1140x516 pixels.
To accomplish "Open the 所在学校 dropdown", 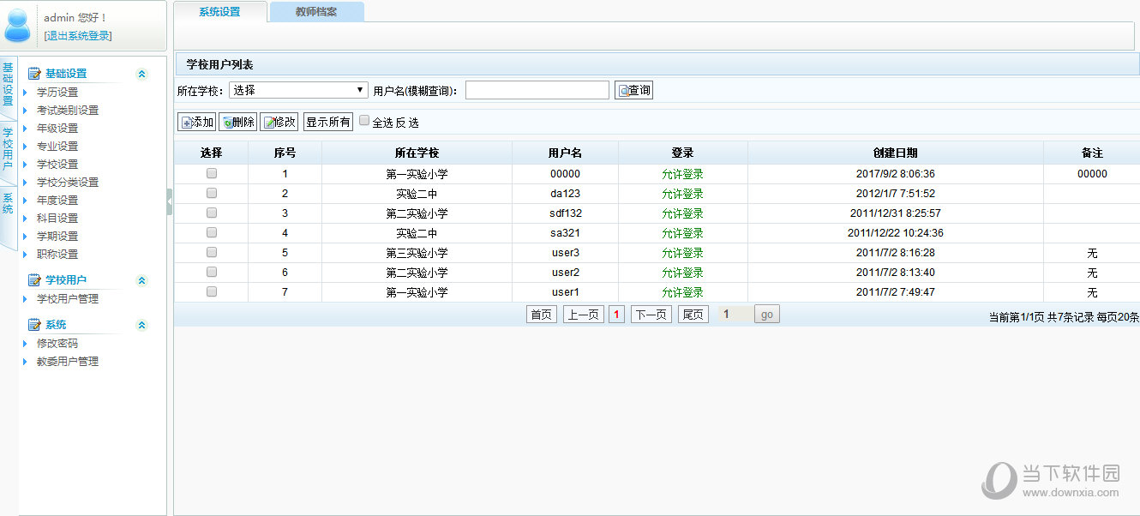I will (x=298, y=90).
